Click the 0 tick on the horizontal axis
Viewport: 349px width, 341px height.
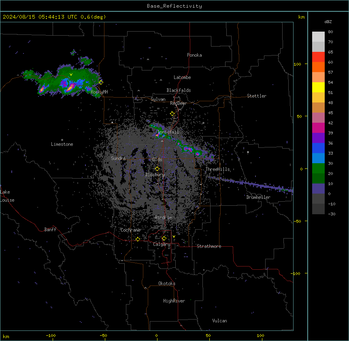[x=156, y=335]
